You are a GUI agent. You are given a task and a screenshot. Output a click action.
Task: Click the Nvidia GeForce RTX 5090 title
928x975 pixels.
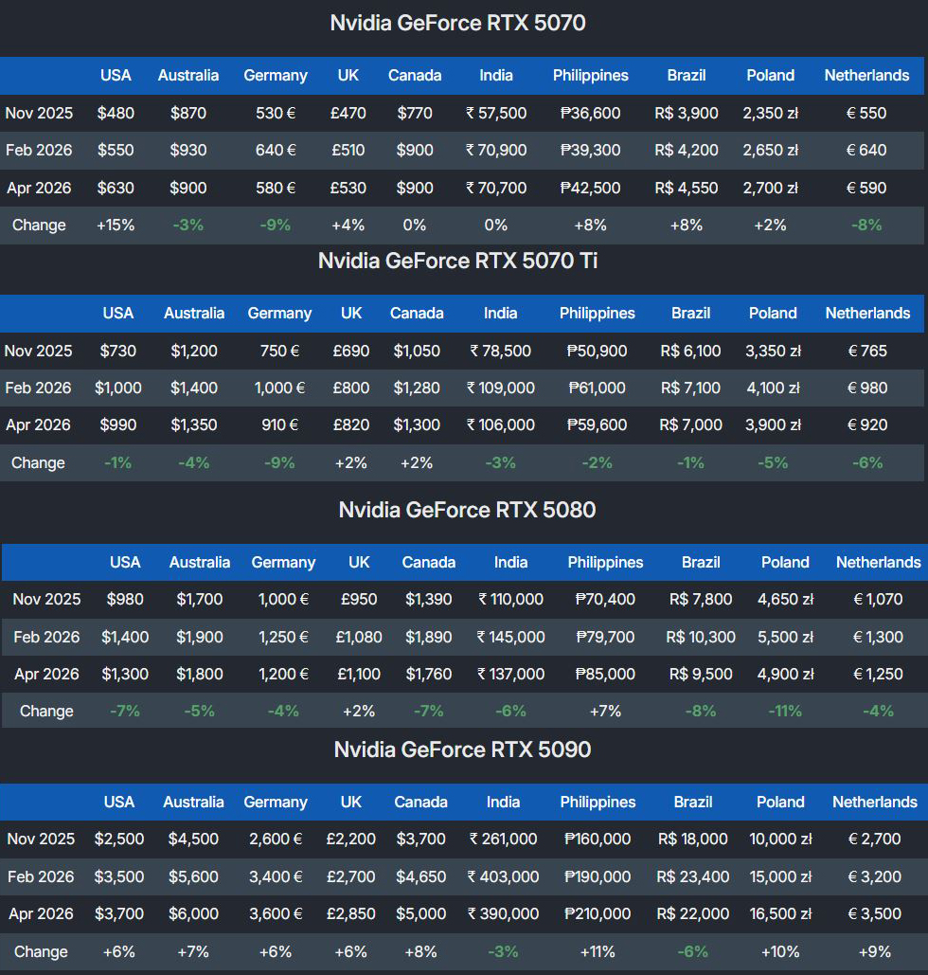[463, 749]
